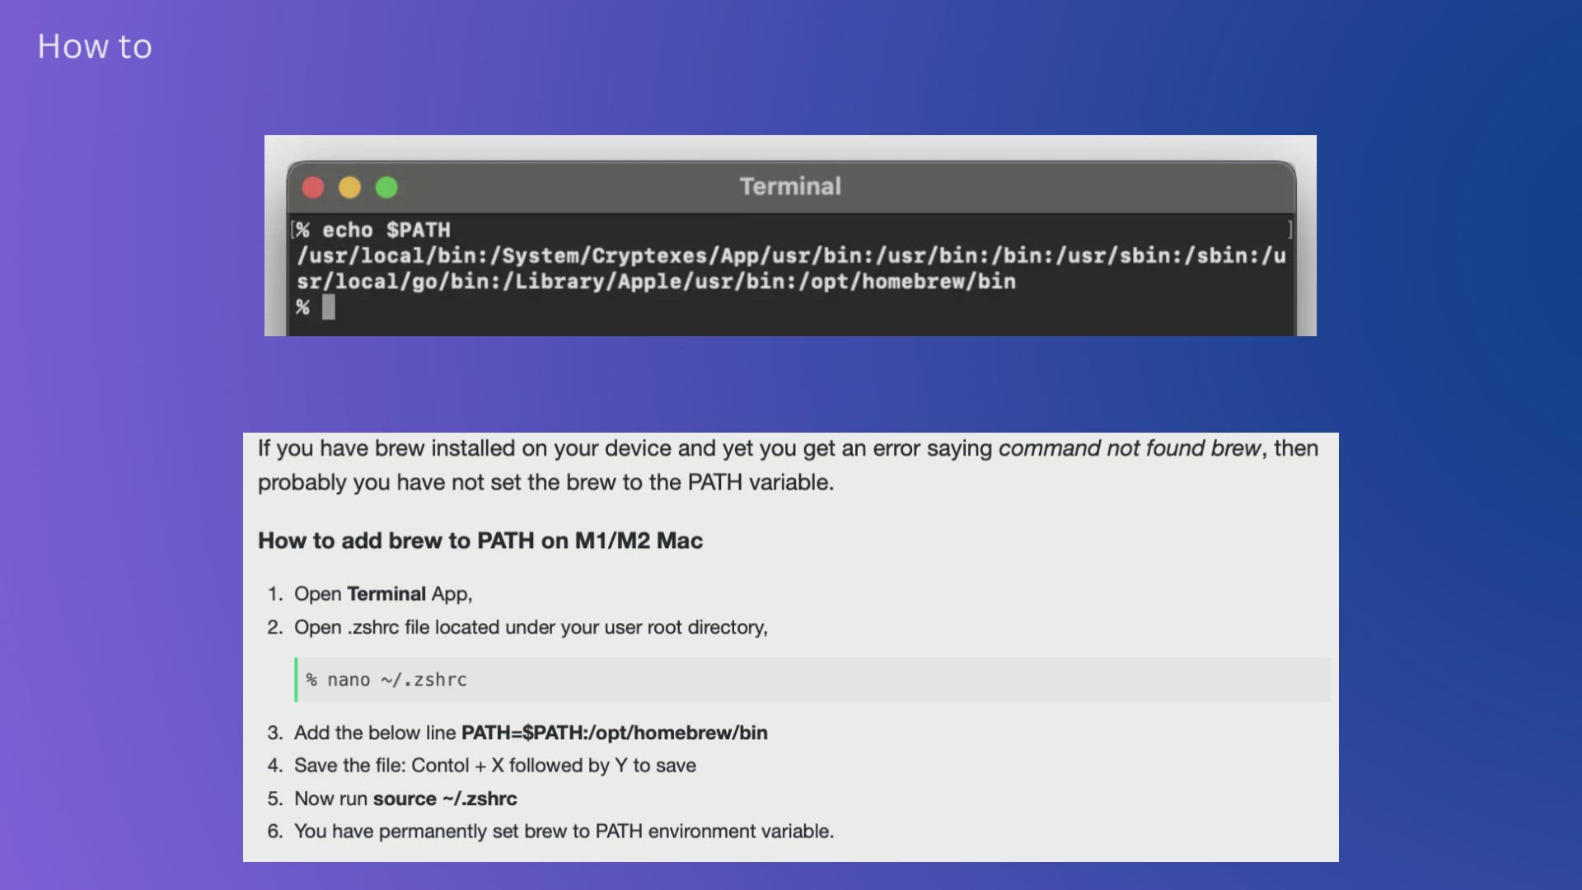The width and height of the screenshot is (1582, 890).
Task: Click the 'How to' title text
Action: [x=95, y=47]
